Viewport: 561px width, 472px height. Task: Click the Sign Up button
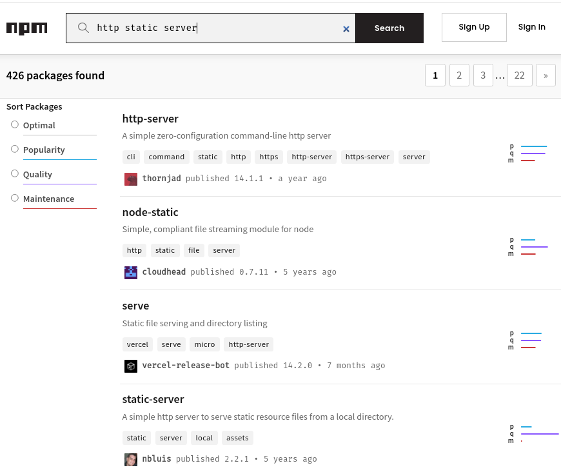click(x=474, y=27)
